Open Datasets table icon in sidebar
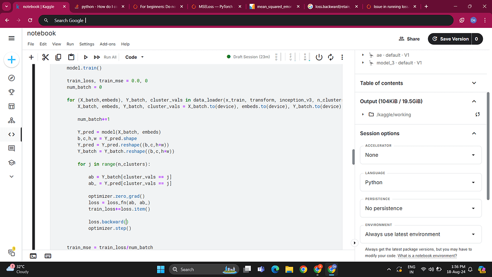Viewport: 492px width, 277px height. click(12, 106)
